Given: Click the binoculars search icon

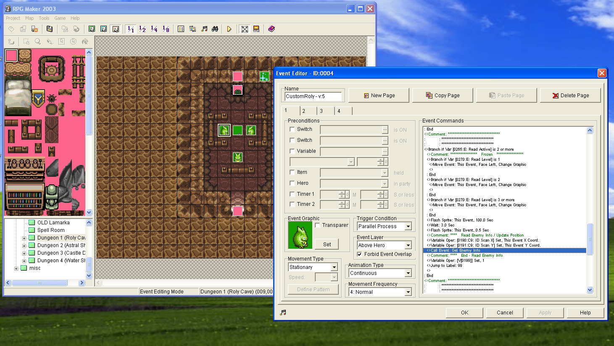Looking at the screenshot, I should point(215,29).
